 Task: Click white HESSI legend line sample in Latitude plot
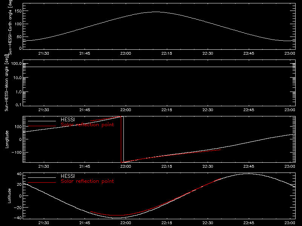pyautogui.click(x=42, y=177)
